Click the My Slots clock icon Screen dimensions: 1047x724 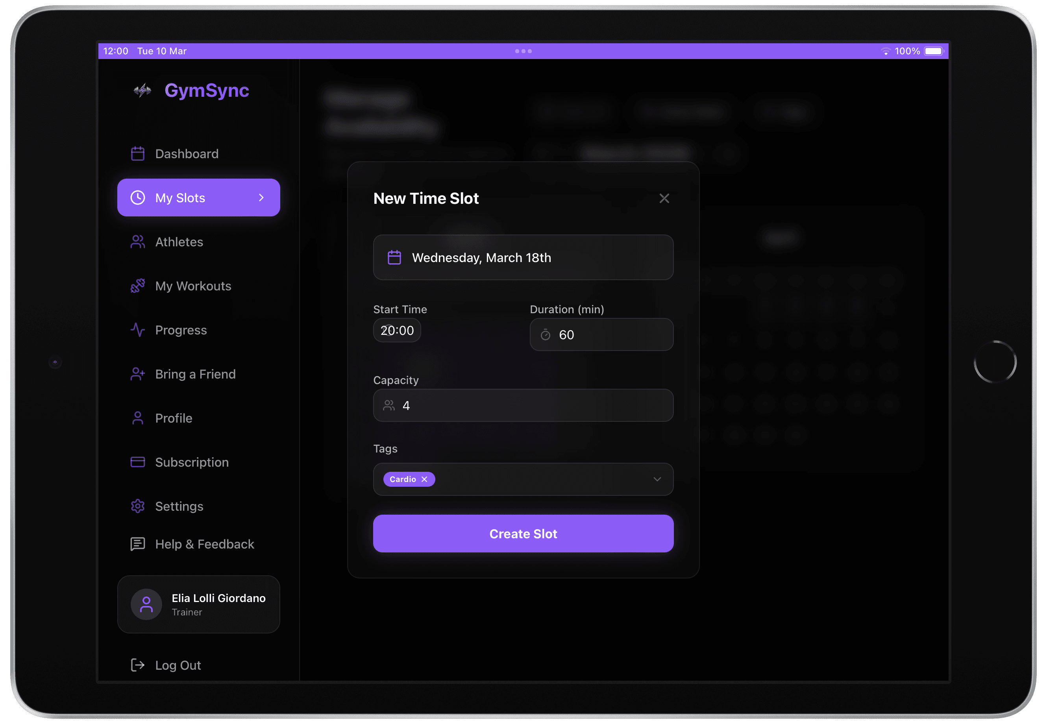tap(137, 198)
